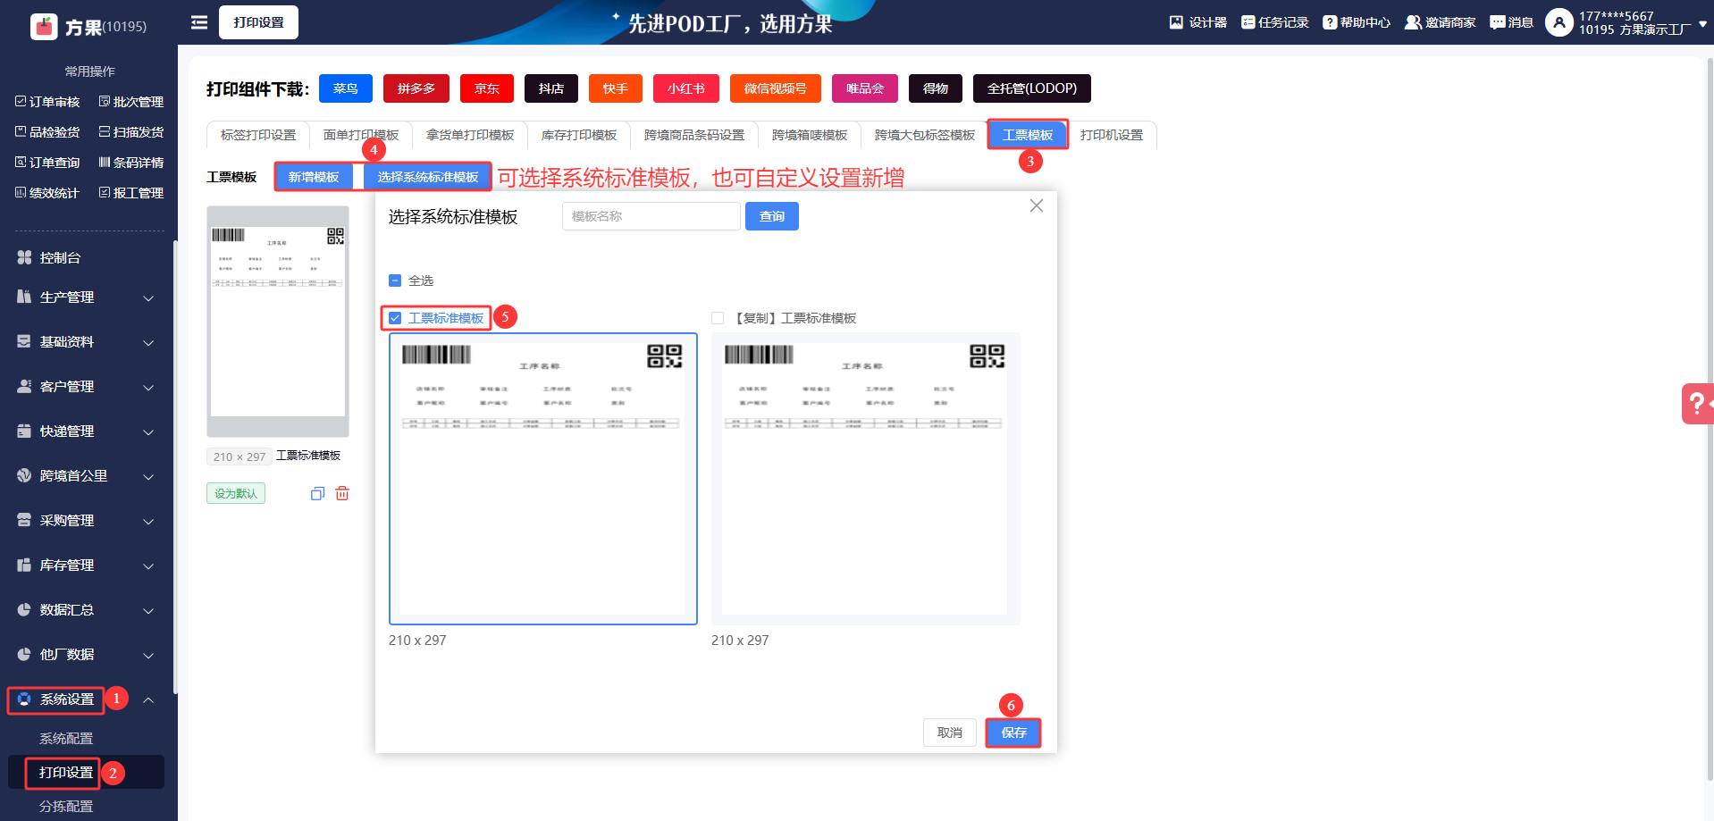Click the 设为默认 button
Image resolution: width=1714 pixels, height=821 pixels.
pyautogui.click(x=236, y=493)
